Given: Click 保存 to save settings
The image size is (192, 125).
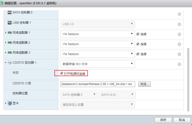Looking at the screenshot, I should coord(163,120).
